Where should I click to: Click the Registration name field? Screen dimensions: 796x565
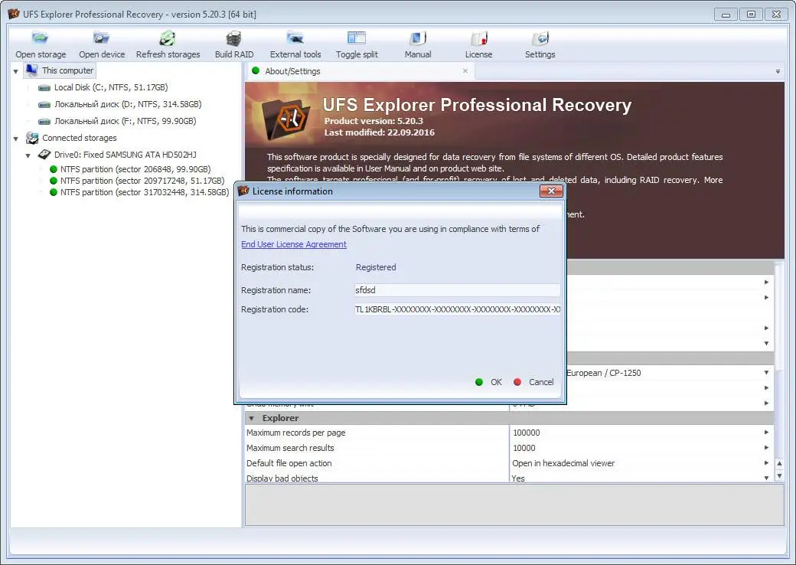pos(457,290)
